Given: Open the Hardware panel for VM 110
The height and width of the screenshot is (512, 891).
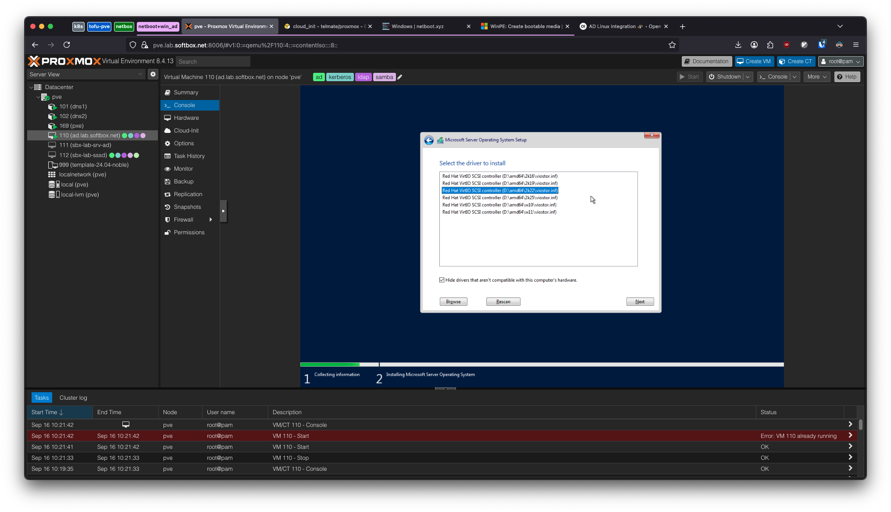Looking at the screenshot, I should coord(186,118).
